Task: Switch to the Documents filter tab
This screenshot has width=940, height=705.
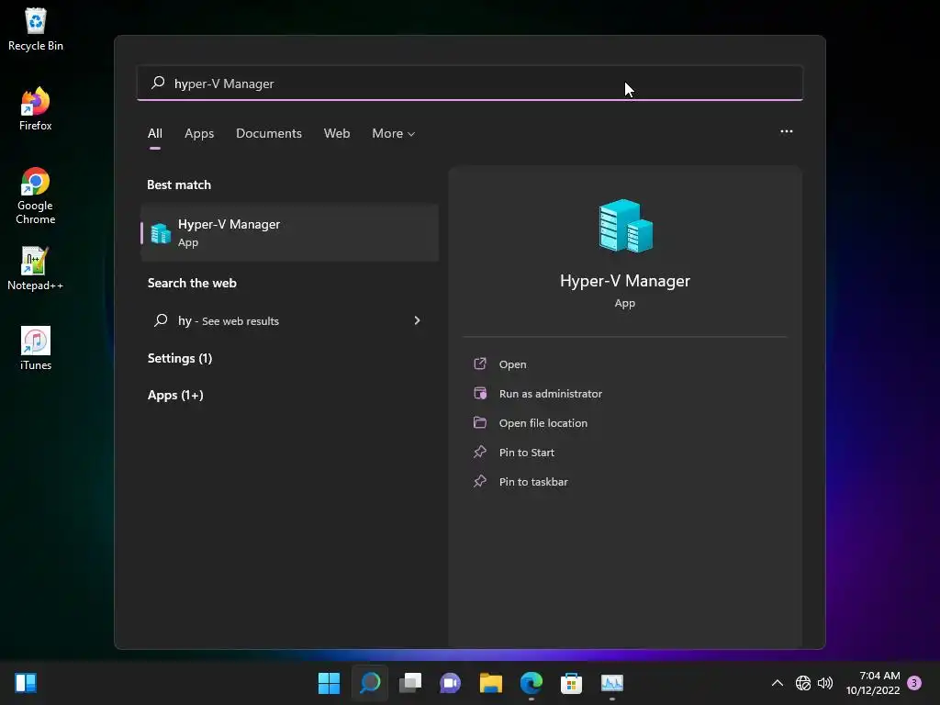Action: point(269,133)
